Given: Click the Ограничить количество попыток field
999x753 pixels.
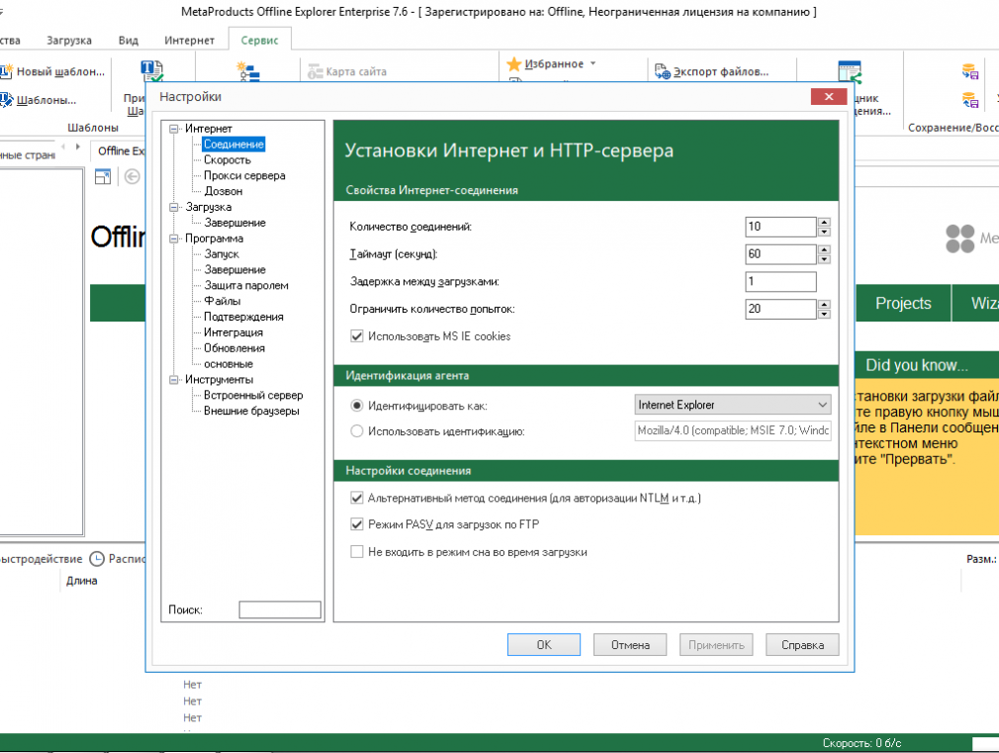Looking at the screenshot, I should pyautogui.click(x=780, y=309).
